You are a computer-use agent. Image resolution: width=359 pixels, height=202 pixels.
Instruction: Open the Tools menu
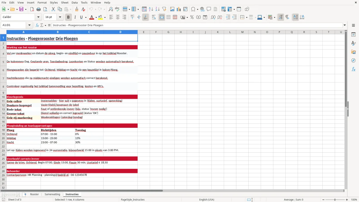[84, 2]
